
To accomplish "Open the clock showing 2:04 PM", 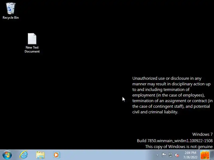I will tap(190, 153).
